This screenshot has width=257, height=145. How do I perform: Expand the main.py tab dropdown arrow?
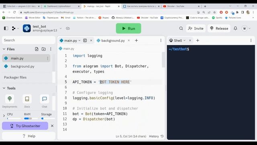point(80,40)
